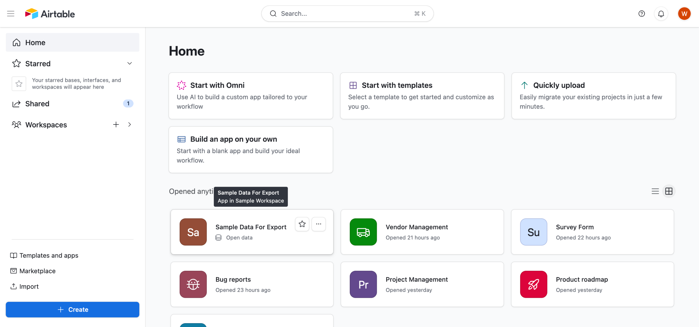The height and width of the screenshot is (327, 699).
Task: Star the Sample Data For Export base
Action: (x=302, y=224)
